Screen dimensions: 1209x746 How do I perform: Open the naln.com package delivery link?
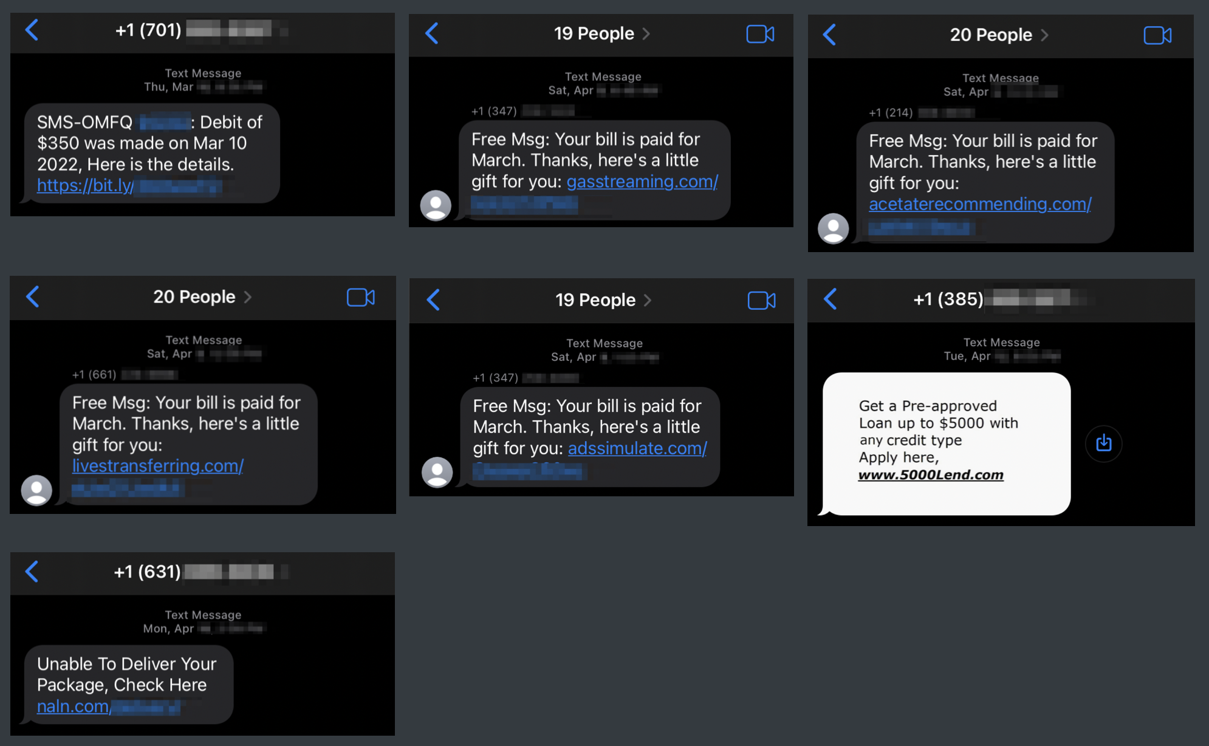click(73, 707)
